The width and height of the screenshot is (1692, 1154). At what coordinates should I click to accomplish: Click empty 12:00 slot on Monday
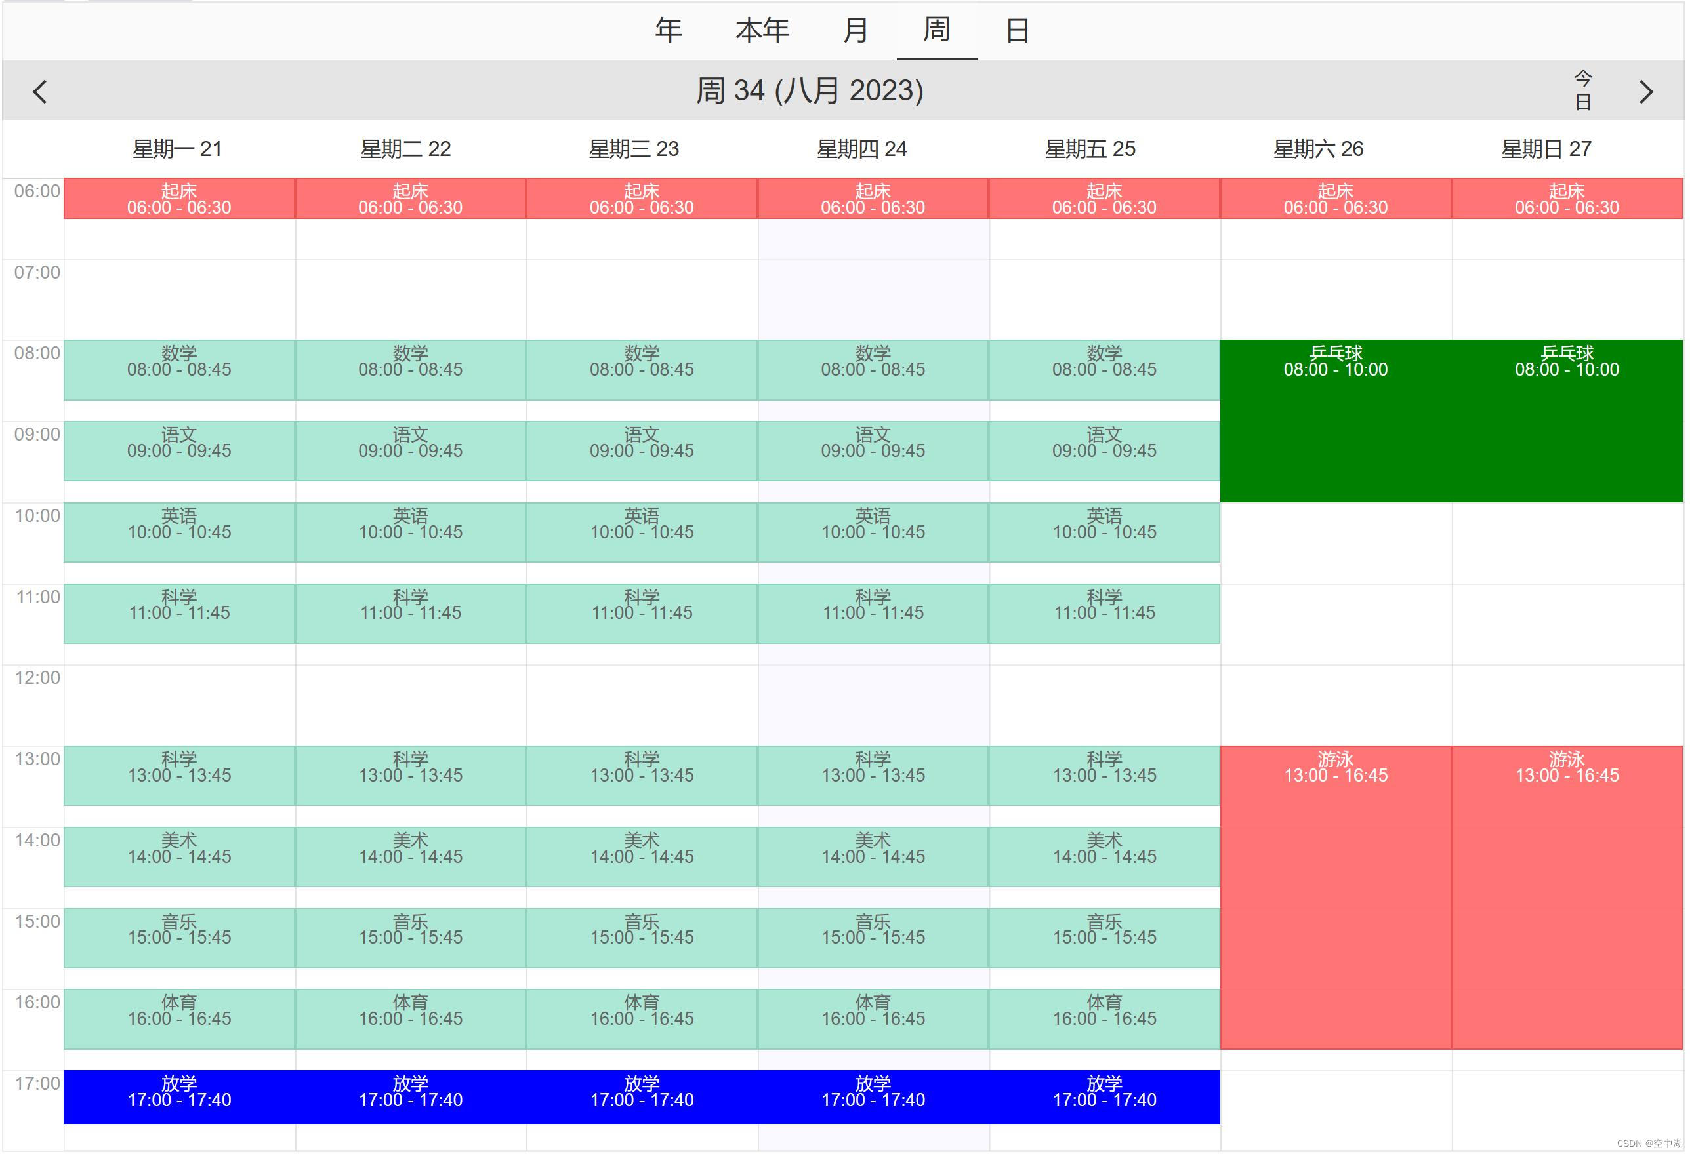coord(179,704)
